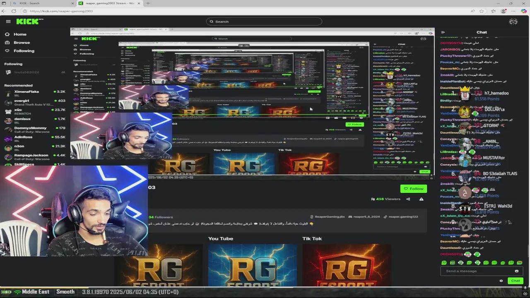Click ReaperGaming.j8s social link

327,217
